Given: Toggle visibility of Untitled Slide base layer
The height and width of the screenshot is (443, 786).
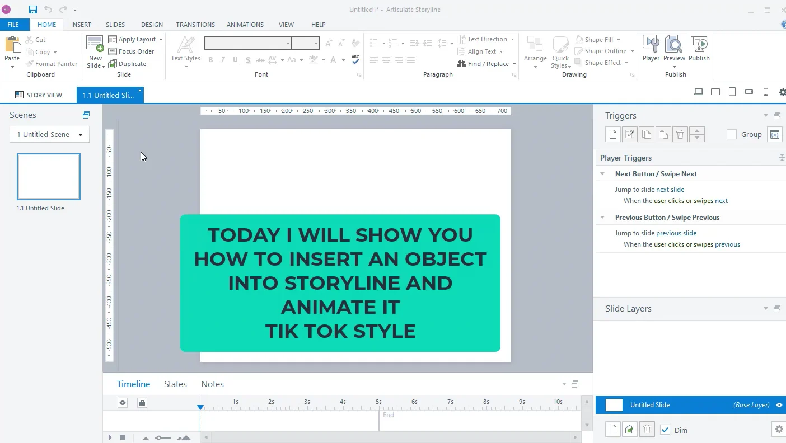Looking at the screenshot, I should (x=779, y=405).
